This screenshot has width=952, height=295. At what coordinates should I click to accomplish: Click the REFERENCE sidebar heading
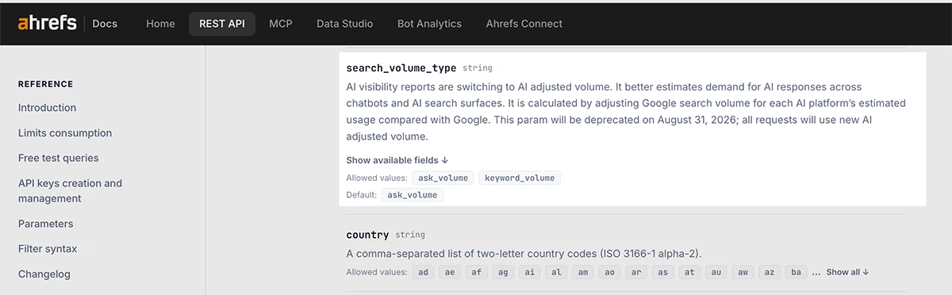tap(45, 84)
